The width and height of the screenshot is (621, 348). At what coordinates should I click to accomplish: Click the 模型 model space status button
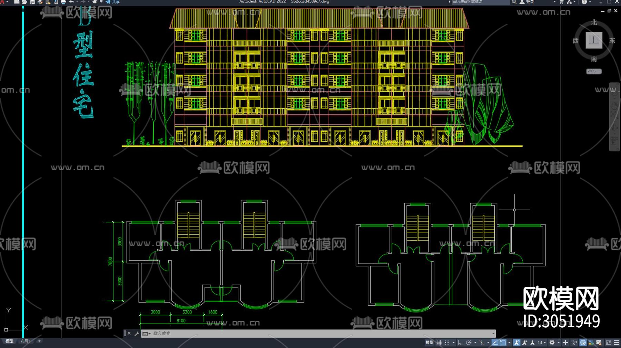[429, 342]
